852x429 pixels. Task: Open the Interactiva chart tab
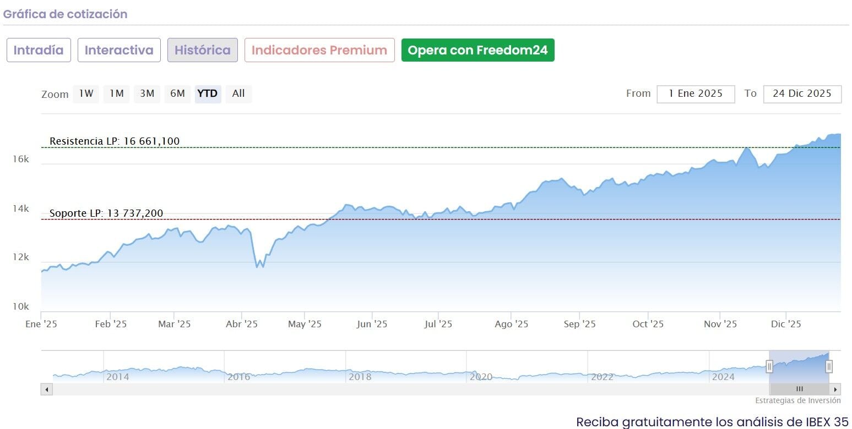pos(119,50)
